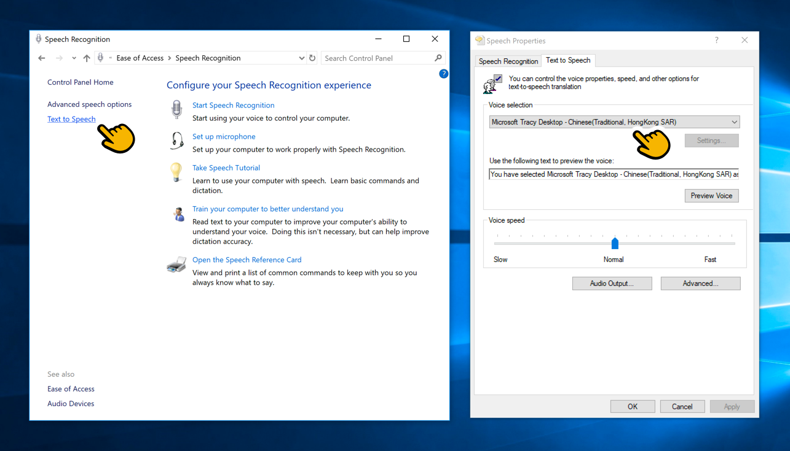The height and width of the screenshot is (451, 790).
Task: Click the Preview Voice button
Action: click(x=711, y=196)
